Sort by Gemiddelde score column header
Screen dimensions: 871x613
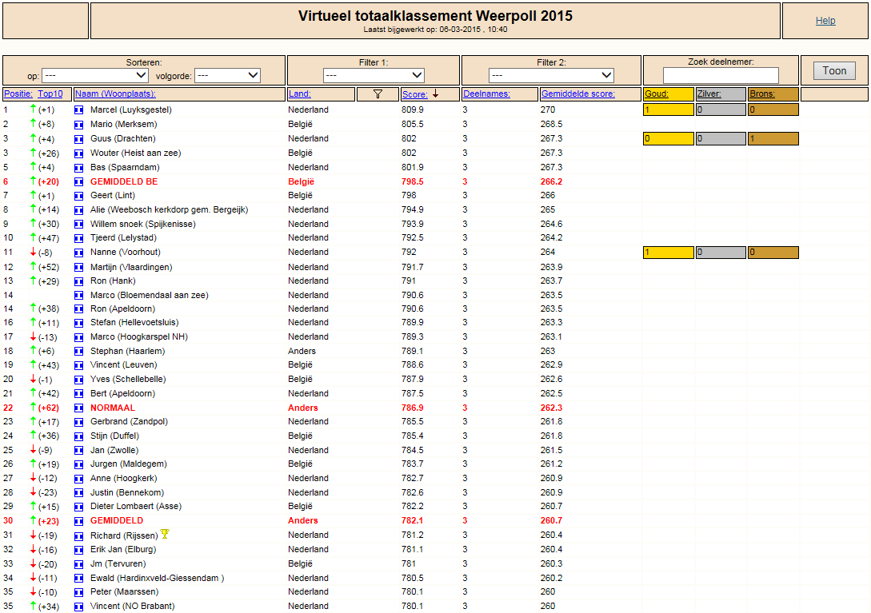pyautogui.click(x=577, y=94)
